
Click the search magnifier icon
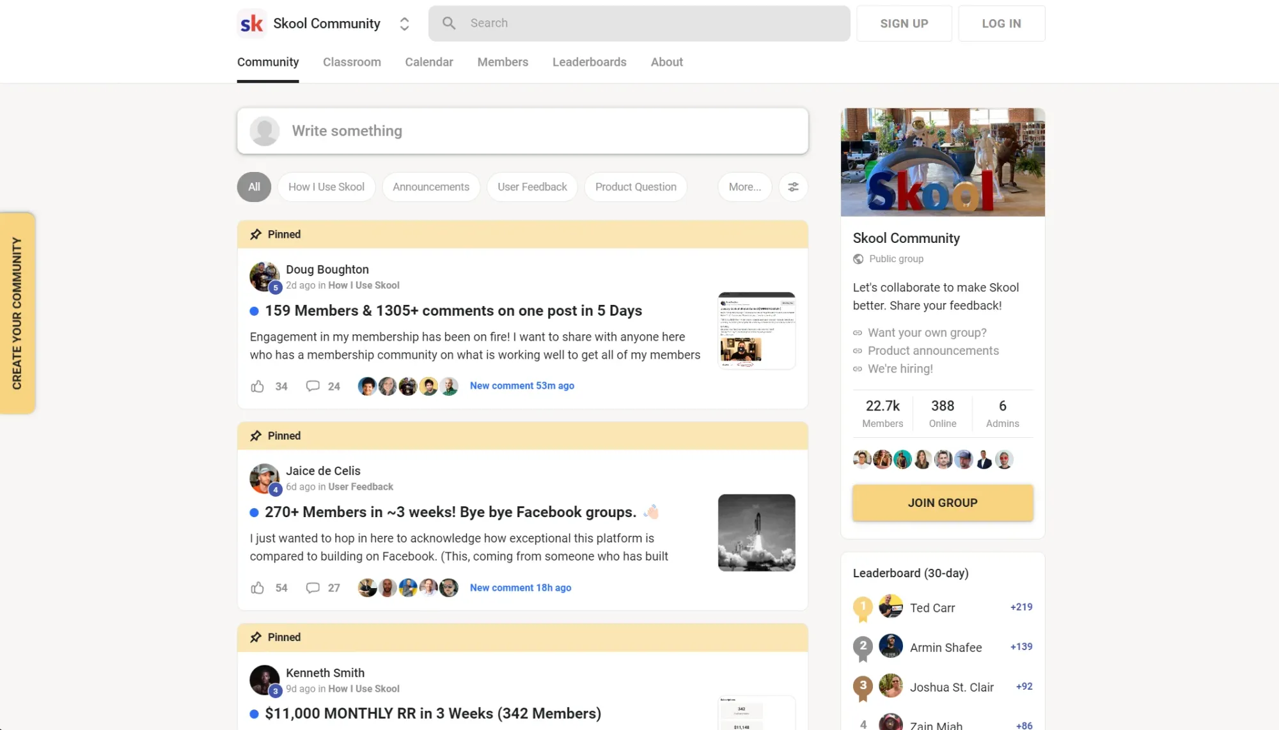[449, 23]
